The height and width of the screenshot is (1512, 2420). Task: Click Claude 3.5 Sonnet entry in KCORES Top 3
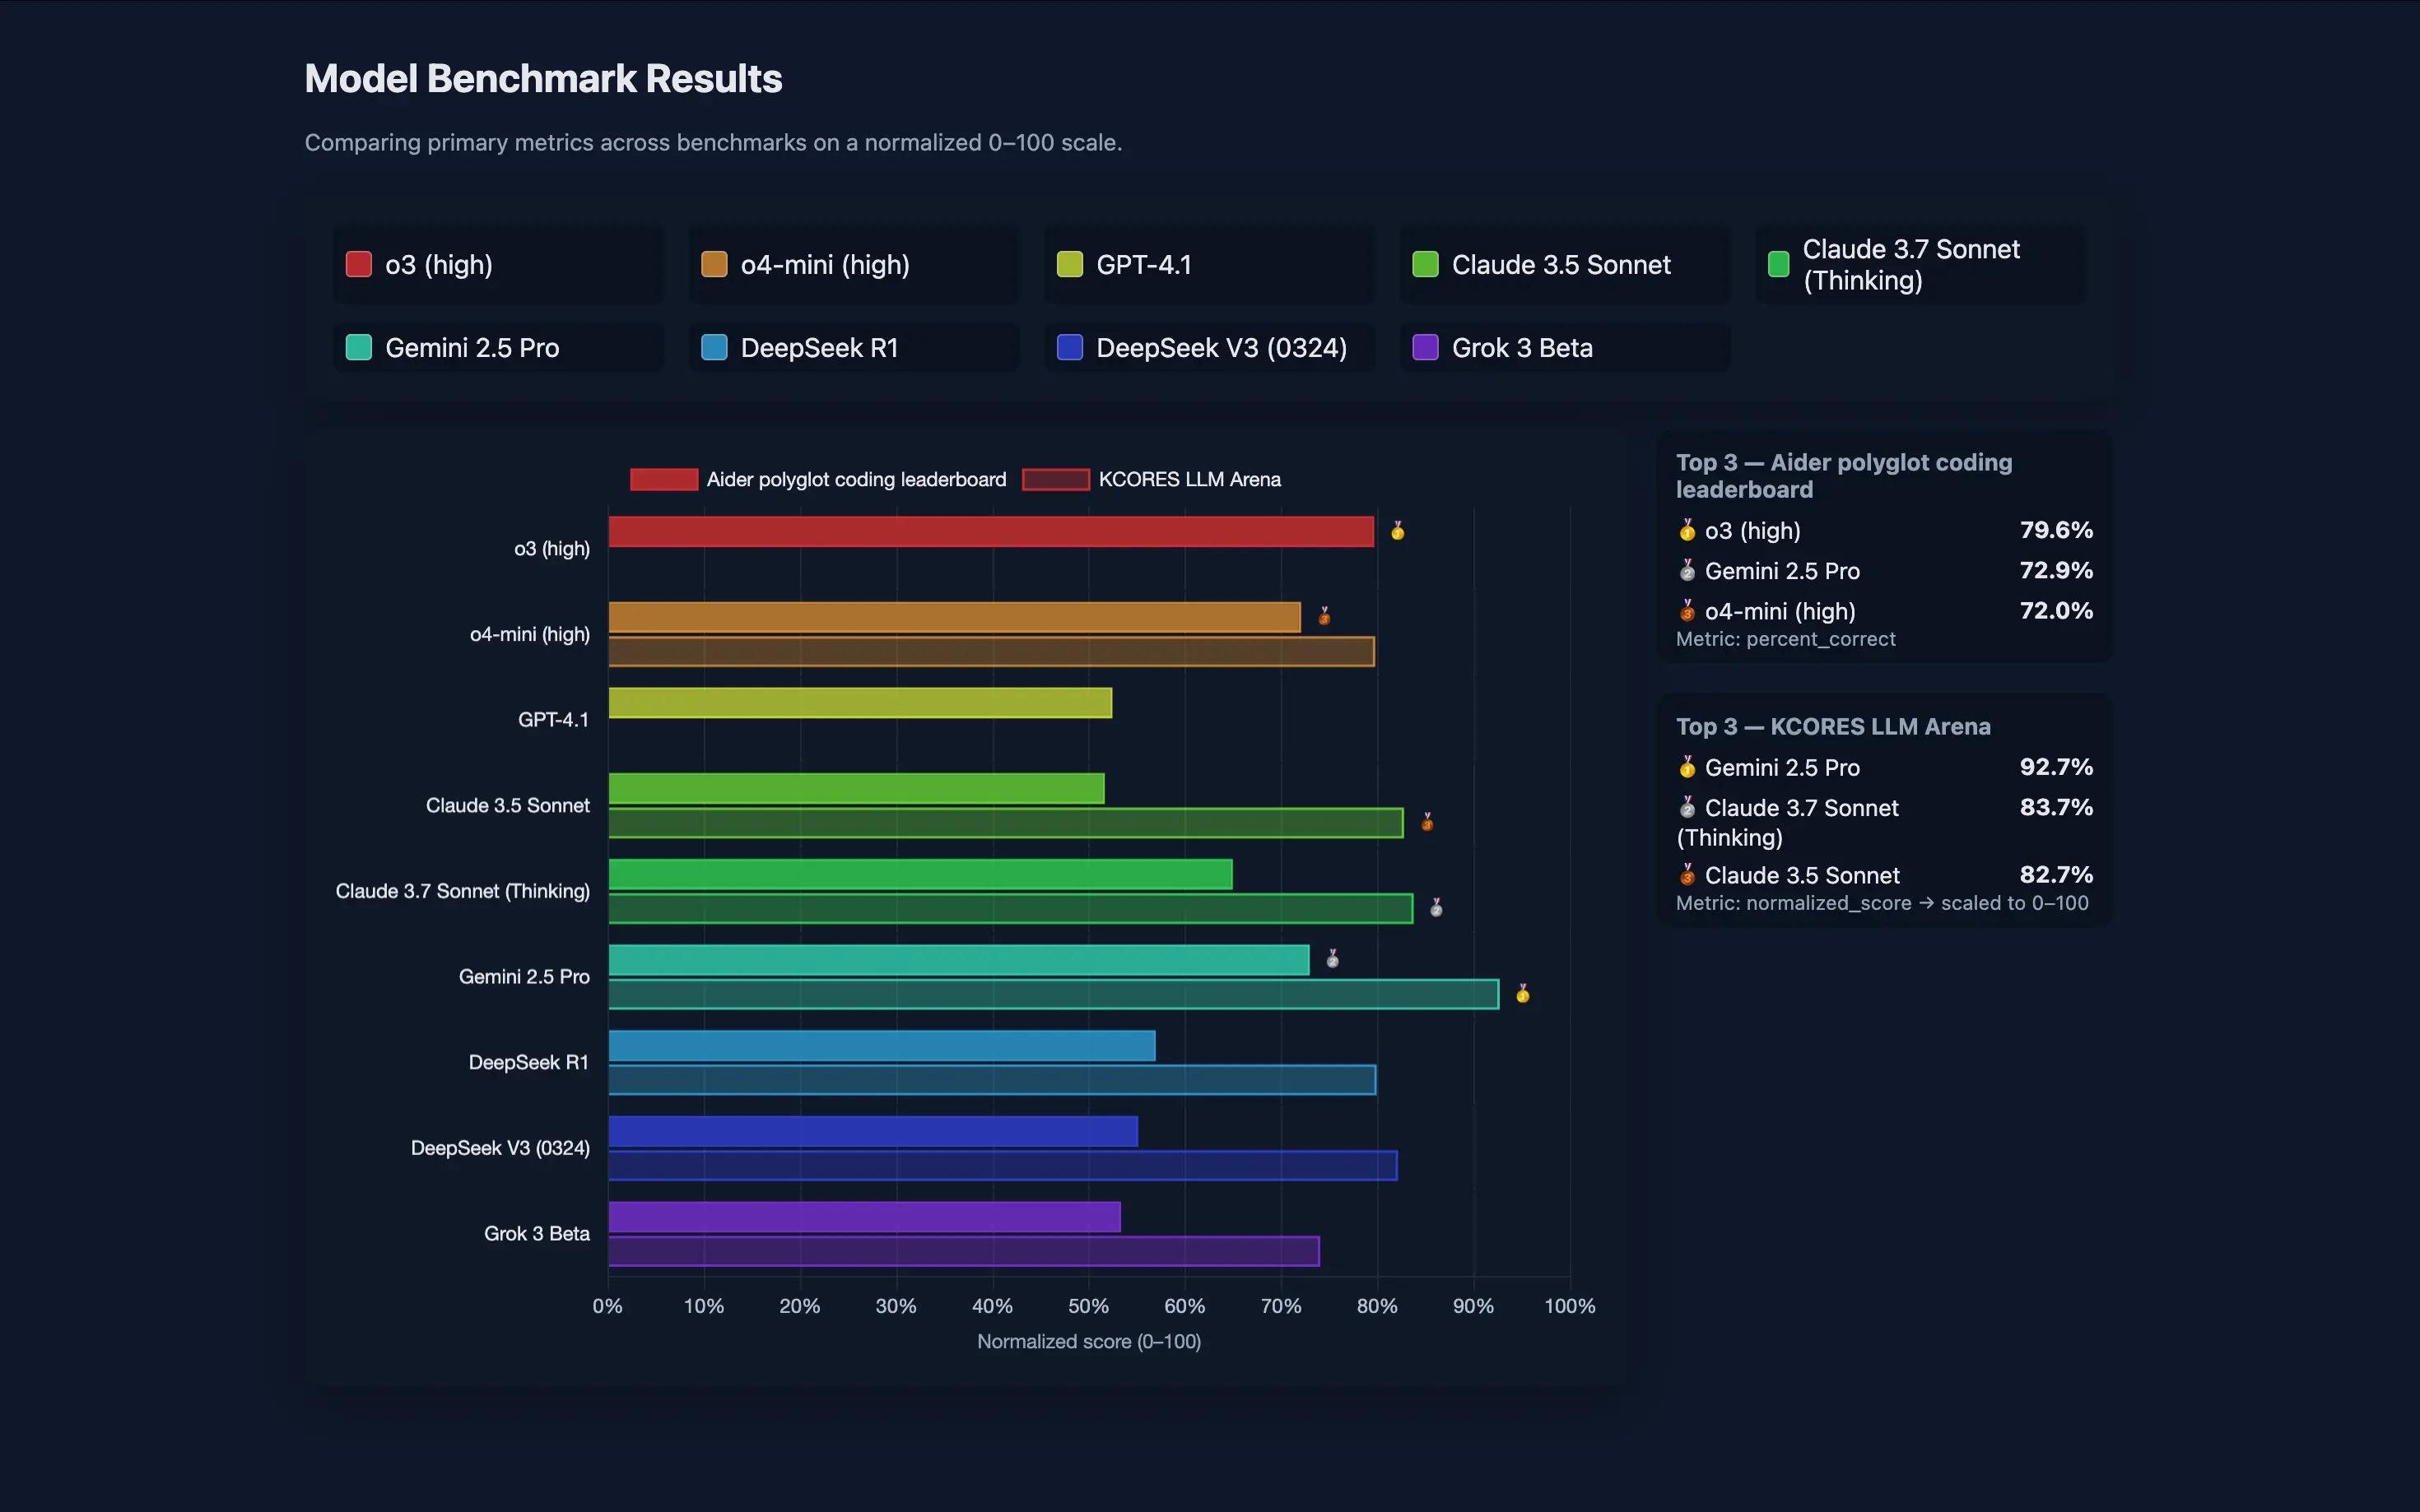1801,876
